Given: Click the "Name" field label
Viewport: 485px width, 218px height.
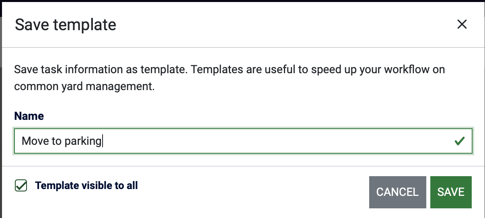Looking at the screenshot, I should click(x=29, y=116).
